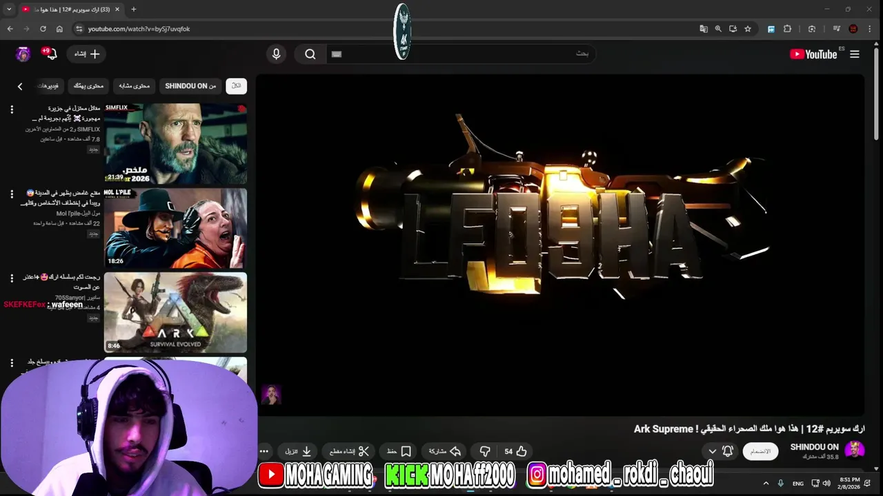Select the 'الكل' filter chip
883x496 pixels.
(237, 86)
